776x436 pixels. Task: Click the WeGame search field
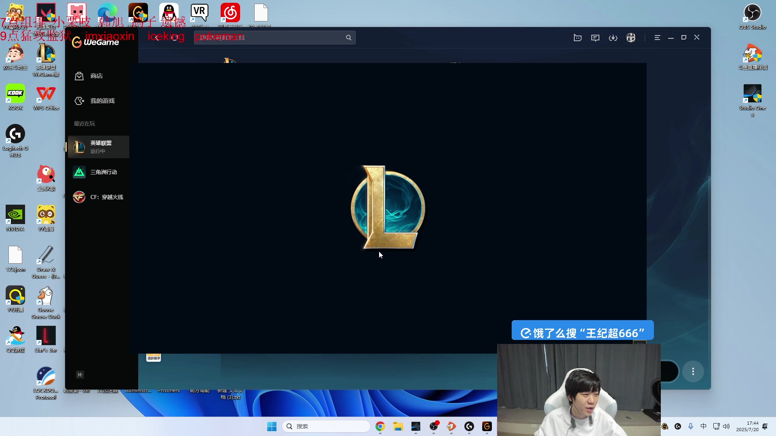[x=274, y=38]
